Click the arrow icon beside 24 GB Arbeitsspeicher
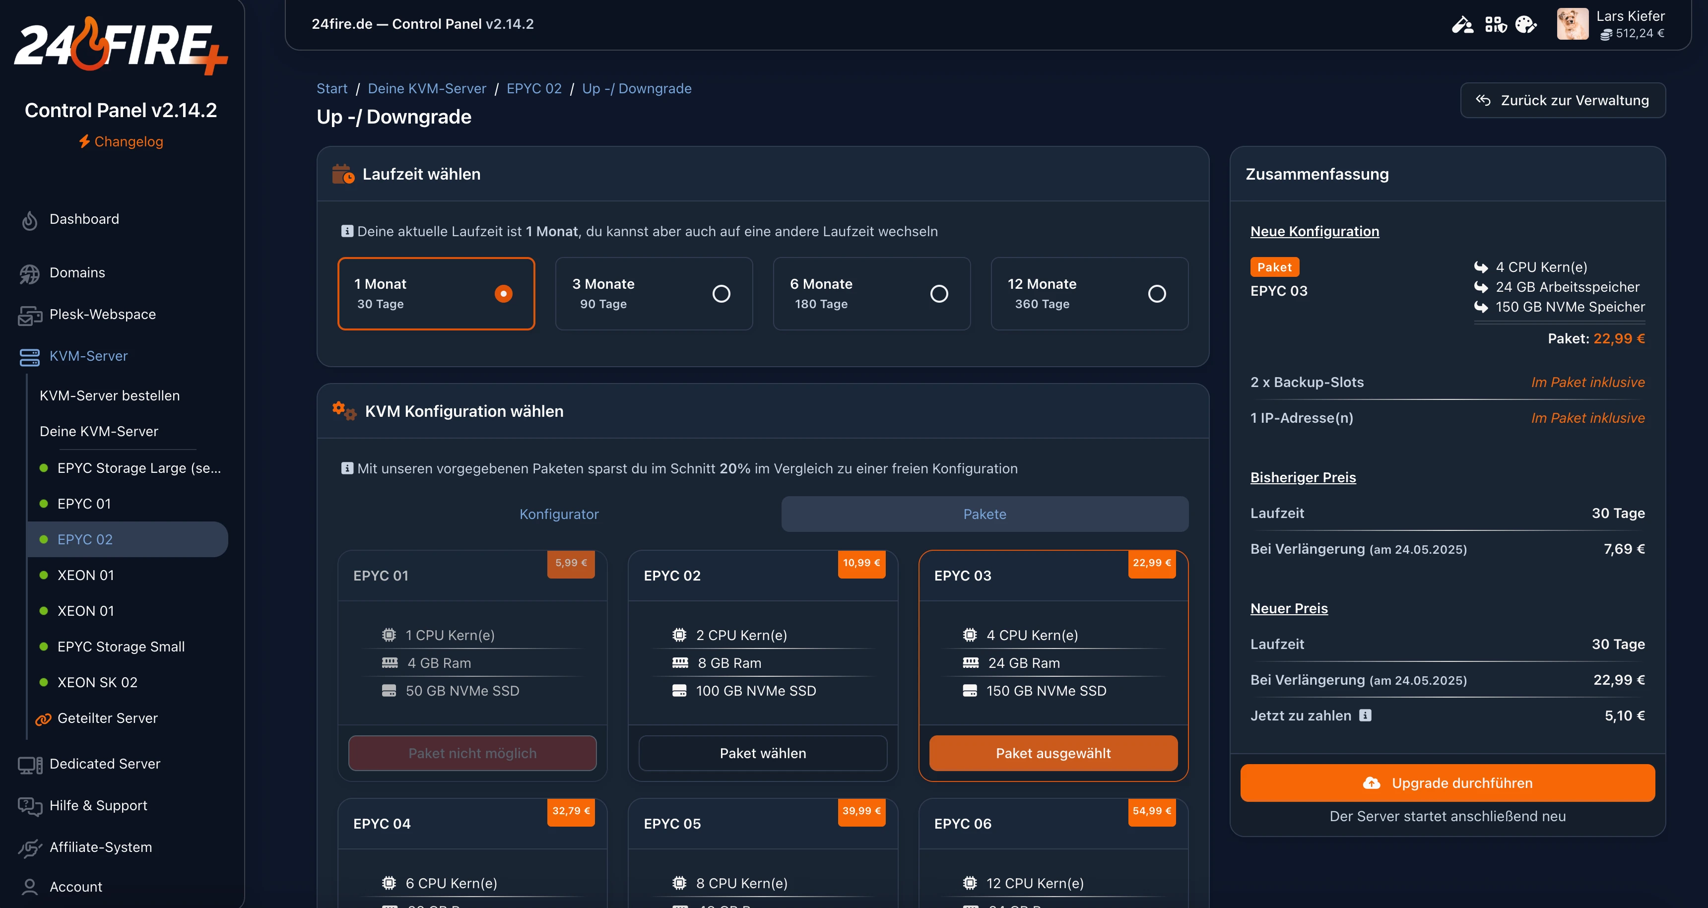The image size is (1708, 908). click(1481, 287)
